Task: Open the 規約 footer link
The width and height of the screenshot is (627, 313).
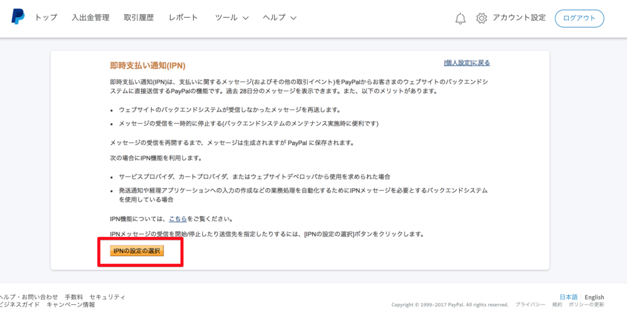Action: [x=557, y=304]
